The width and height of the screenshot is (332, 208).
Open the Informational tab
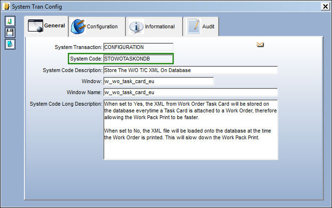pyautogui.click(x=154, y=27)
